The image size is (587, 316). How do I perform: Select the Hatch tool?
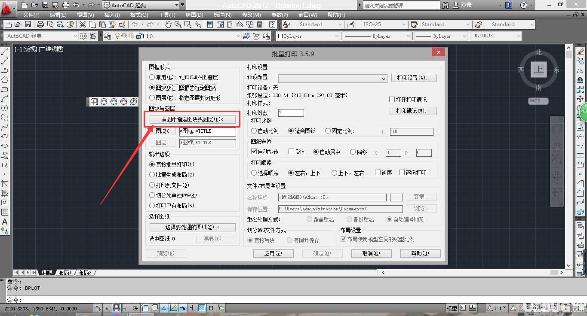tap(5, 184)
